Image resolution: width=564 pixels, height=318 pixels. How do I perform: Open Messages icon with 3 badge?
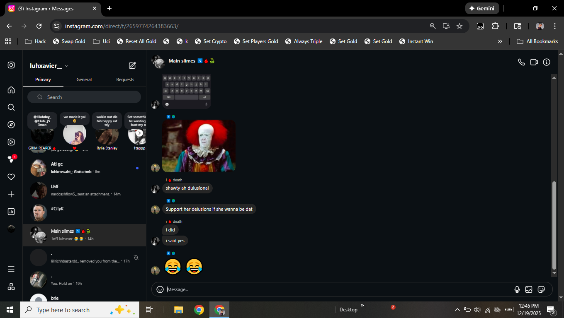(11, 159)
